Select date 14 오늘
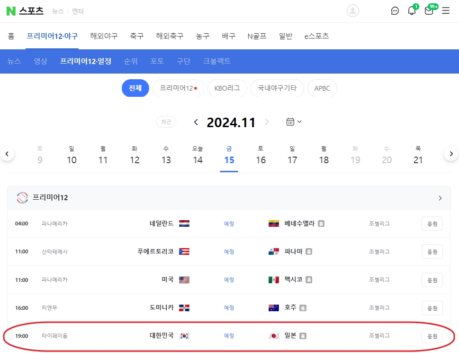Image resolution: width=459 pixels, height=353 pixels. [x=198, y=156]
